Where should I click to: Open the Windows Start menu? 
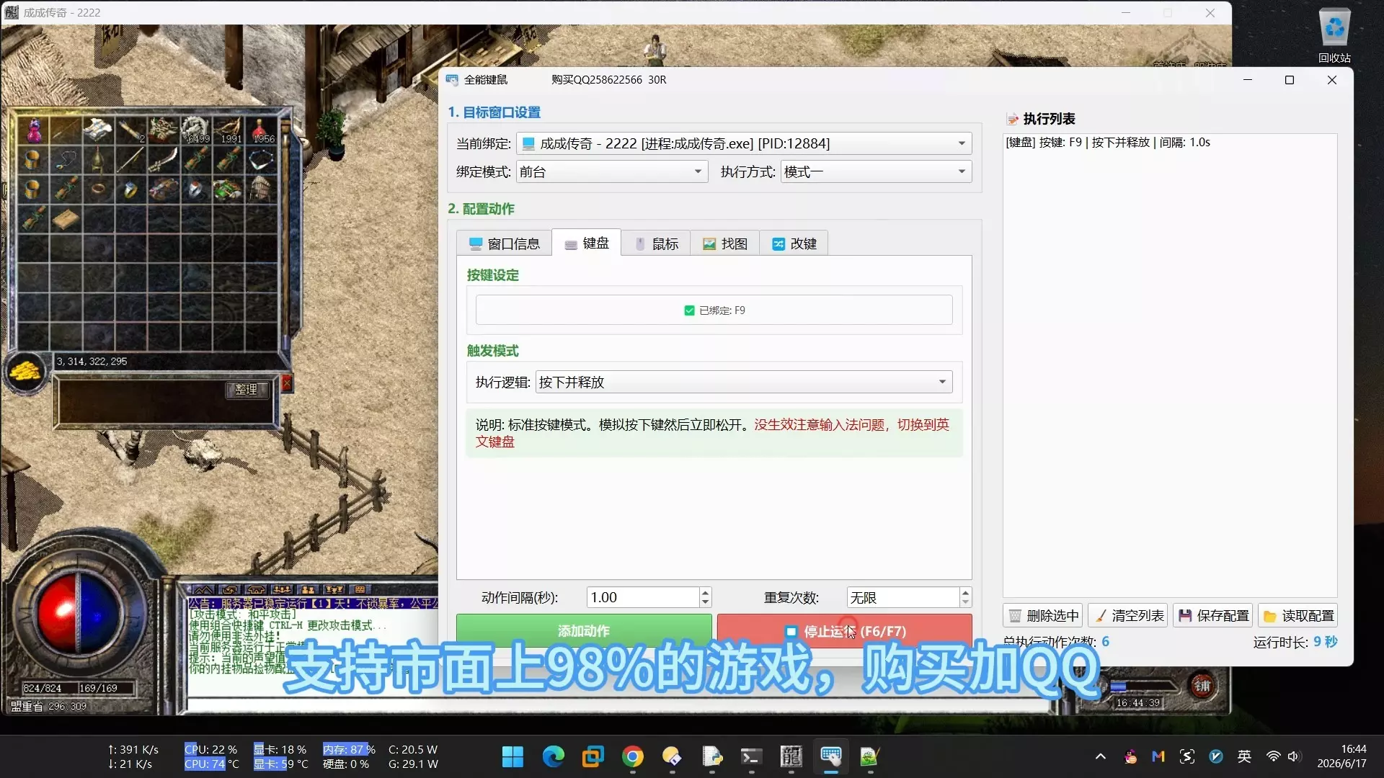[513, 756]
